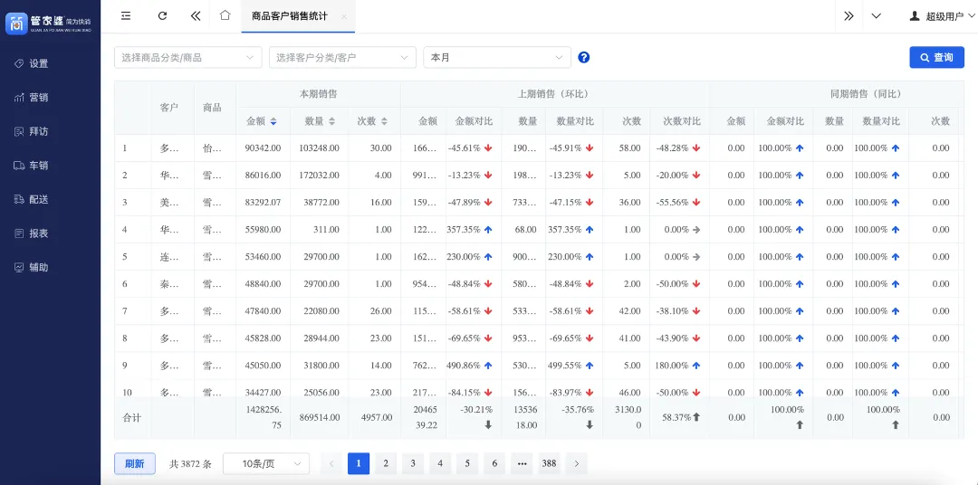Click the 刷新 button below the table

coord(135,463)
